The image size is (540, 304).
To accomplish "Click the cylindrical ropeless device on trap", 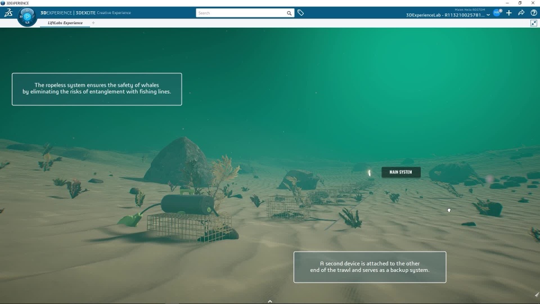I will click(x=188, y=204).
